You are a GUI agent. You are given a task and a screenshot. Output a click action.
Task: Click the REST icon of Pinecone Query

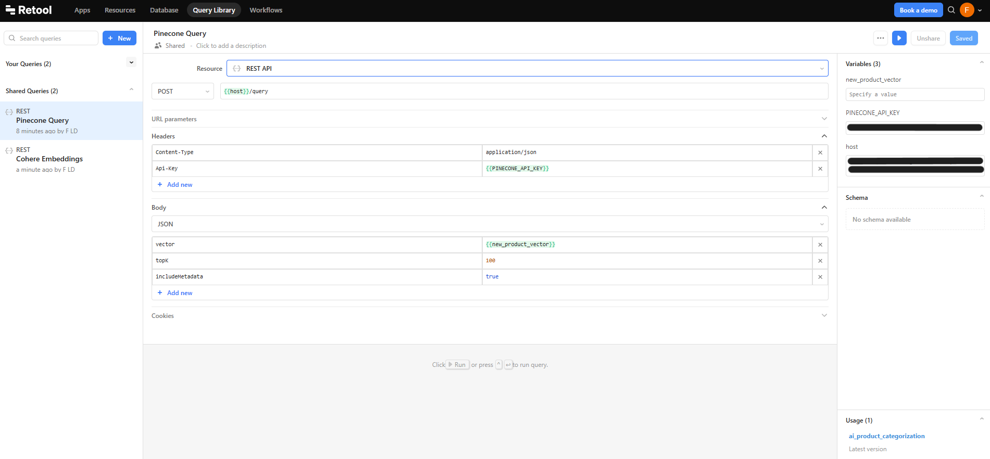click(x=9, y=112)
